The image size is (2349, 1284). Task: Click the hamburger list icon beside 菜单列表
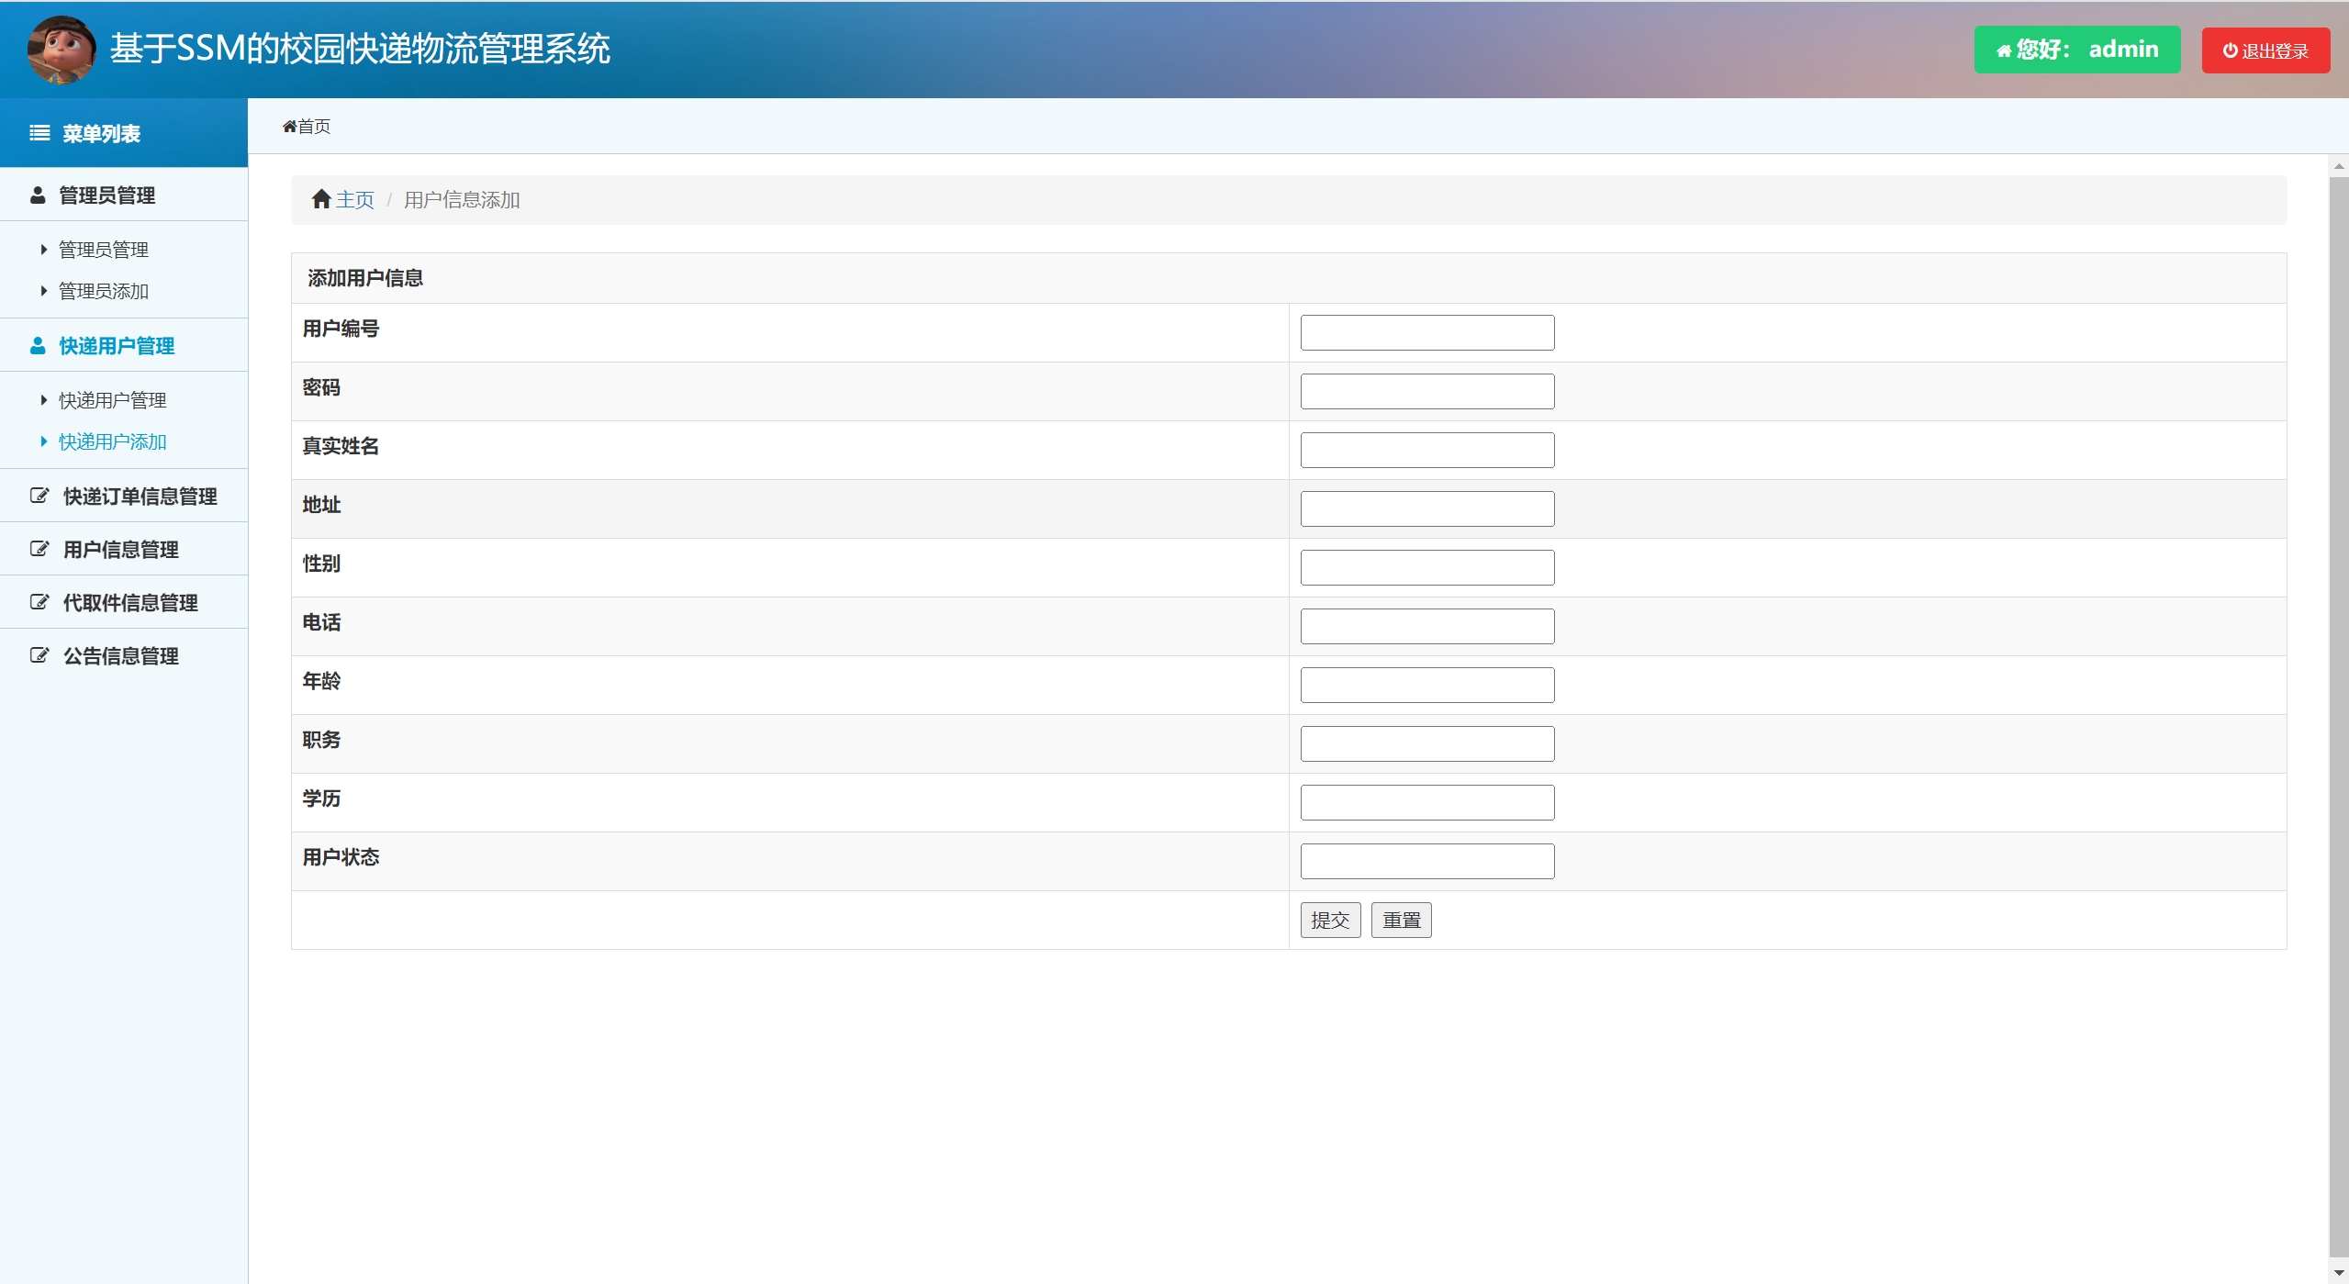(39, 134)
